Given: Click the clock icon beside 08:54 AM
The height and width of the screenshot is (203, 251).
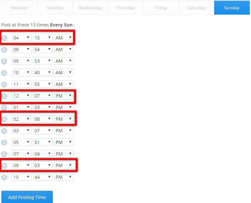Looking at the screenshot, I should coord(4,49).
